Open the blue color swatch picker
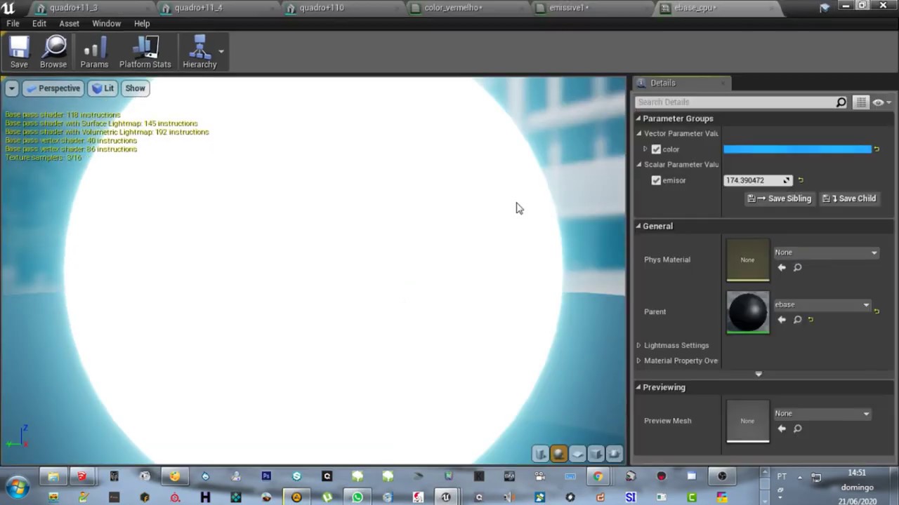Viewport: 899px width, 505px height. (797, 149)
